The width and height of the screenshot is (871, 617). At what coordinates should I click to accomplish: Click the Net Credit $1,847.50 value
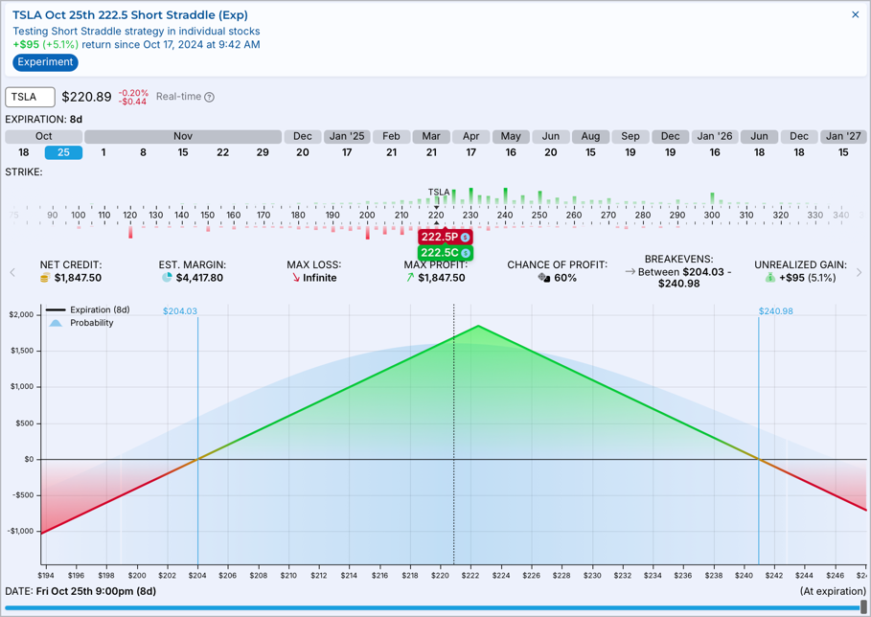[78, 278]
